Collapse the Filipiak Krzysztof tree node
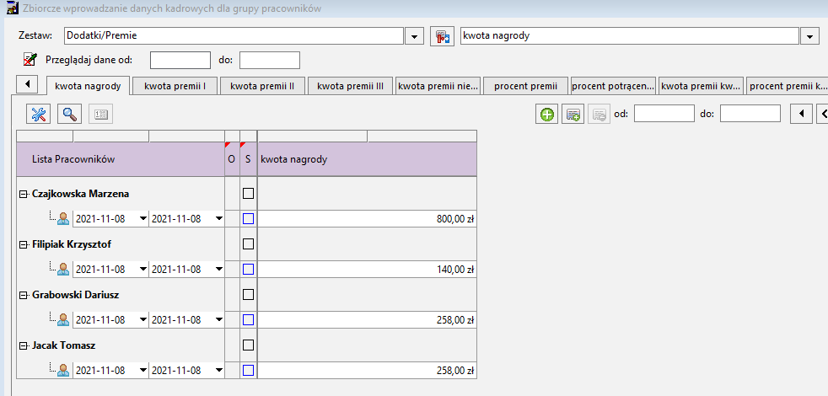 point(24,244)
